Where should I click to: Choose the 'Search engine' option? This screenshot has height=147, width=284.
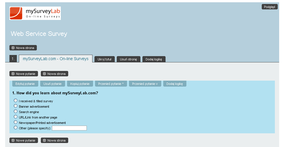(x=16, y=111)
